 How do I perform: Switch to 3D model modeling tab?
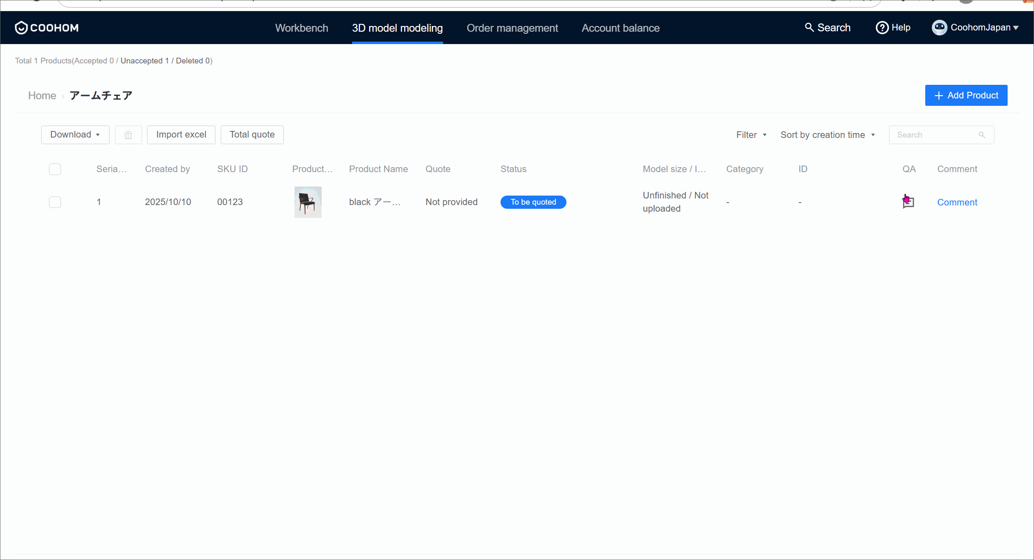click(x=397, y=28)
